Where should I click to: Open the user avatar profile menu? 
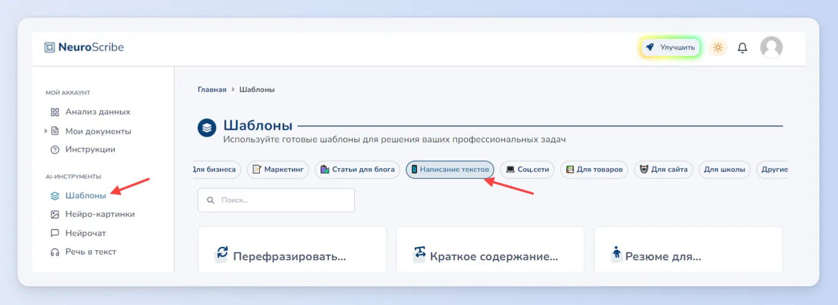click(x=771, y=47)
